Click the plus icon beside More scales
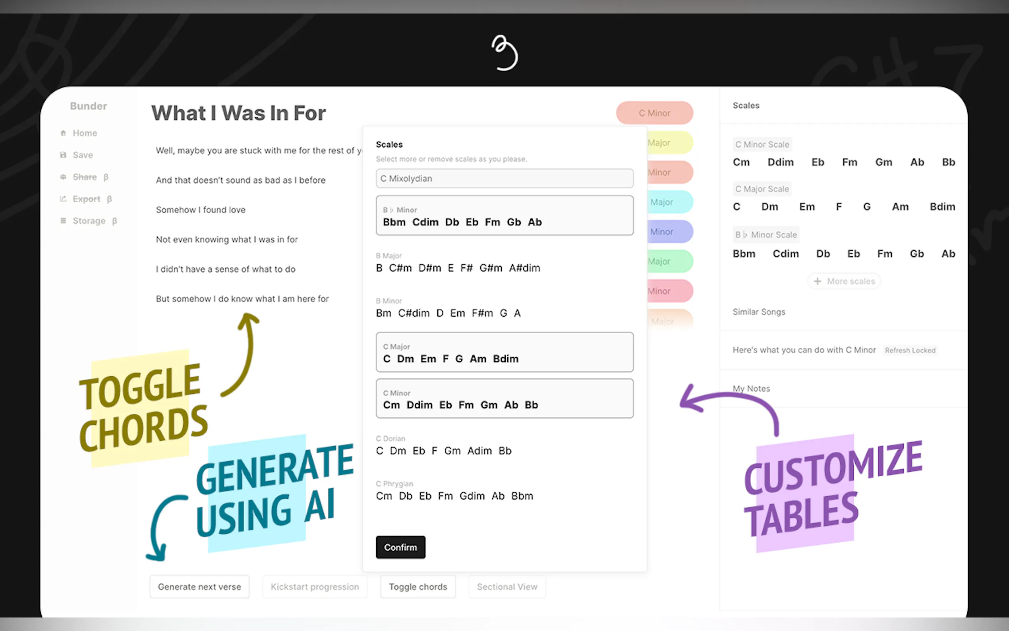The width and height of the screenshot is (1009, 631). [817, 281]
